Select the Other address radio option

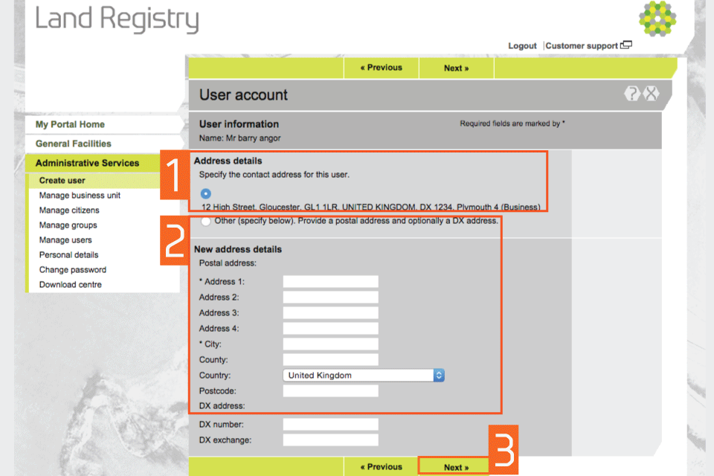(x=205, y=221)
